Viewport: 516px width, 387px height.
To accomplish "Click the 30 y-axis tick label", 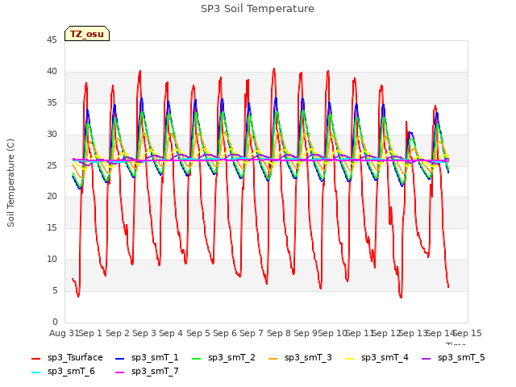I will pos(52,135).
